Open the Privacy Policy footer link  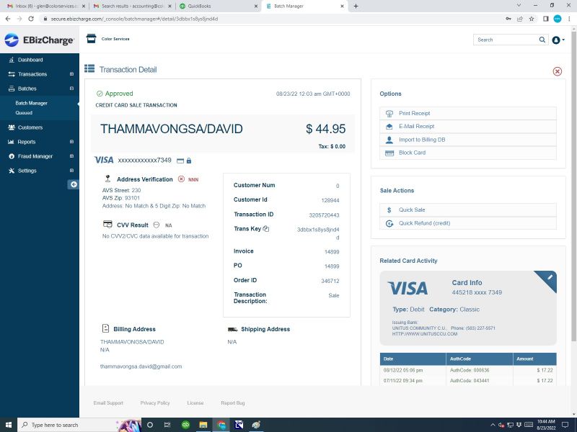point(155,403)
